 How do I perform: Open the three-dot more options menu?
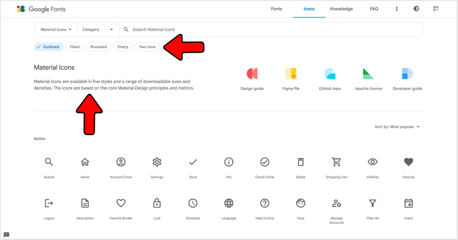tap(396, 9)
